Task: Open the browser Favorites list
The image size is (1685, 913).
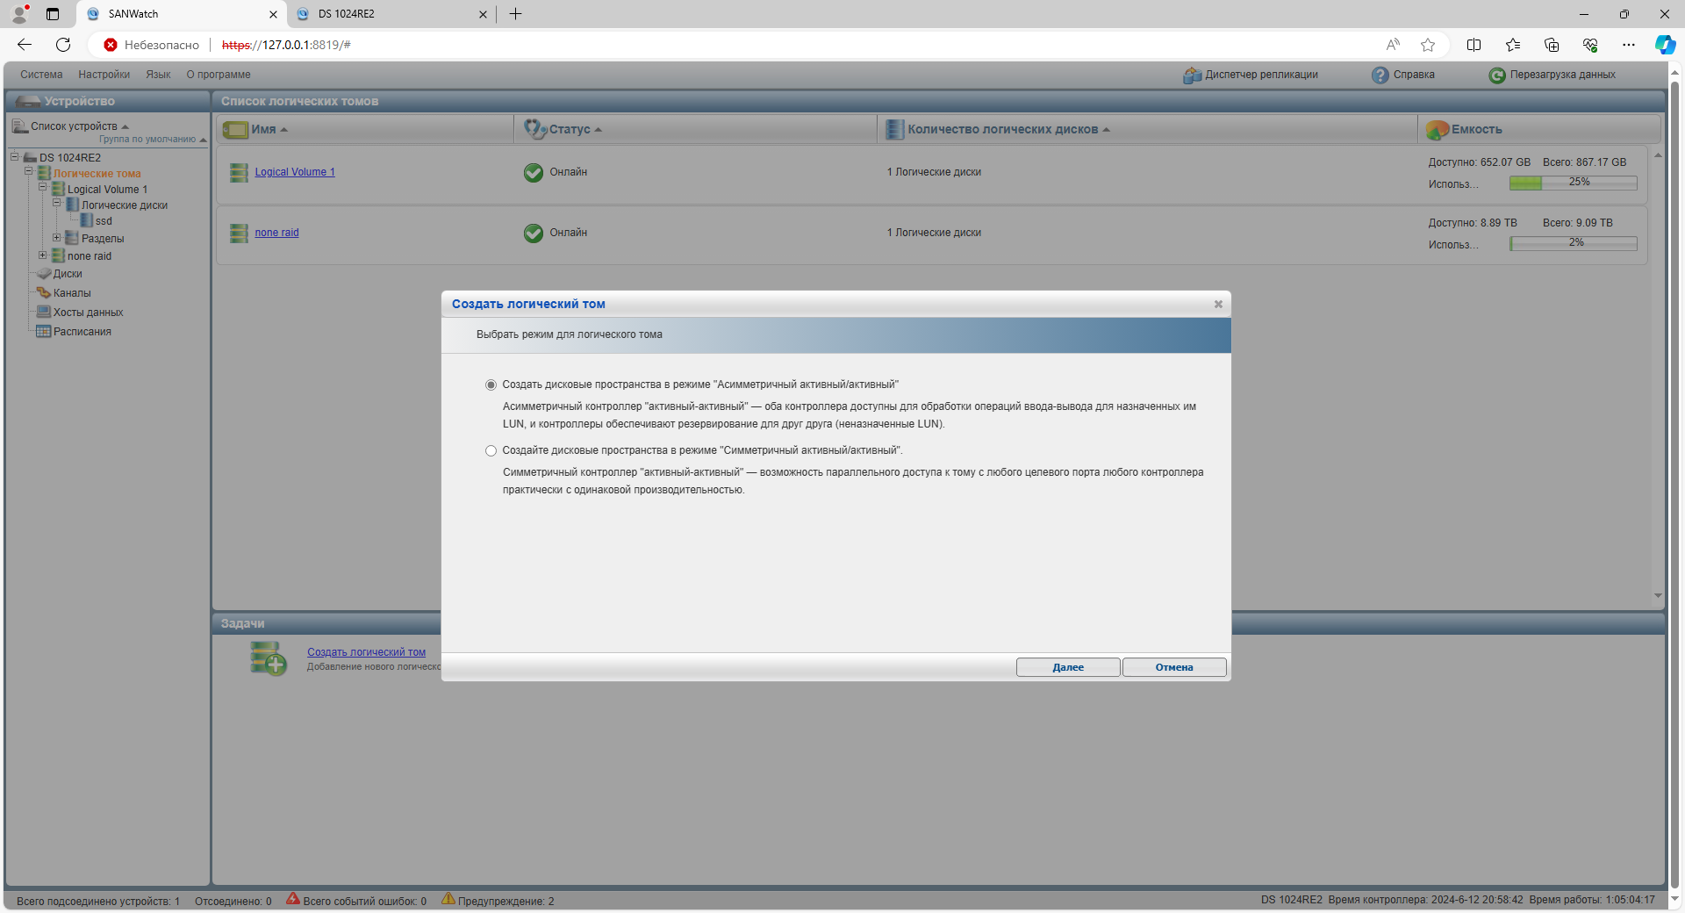Action: (1513, 45)
